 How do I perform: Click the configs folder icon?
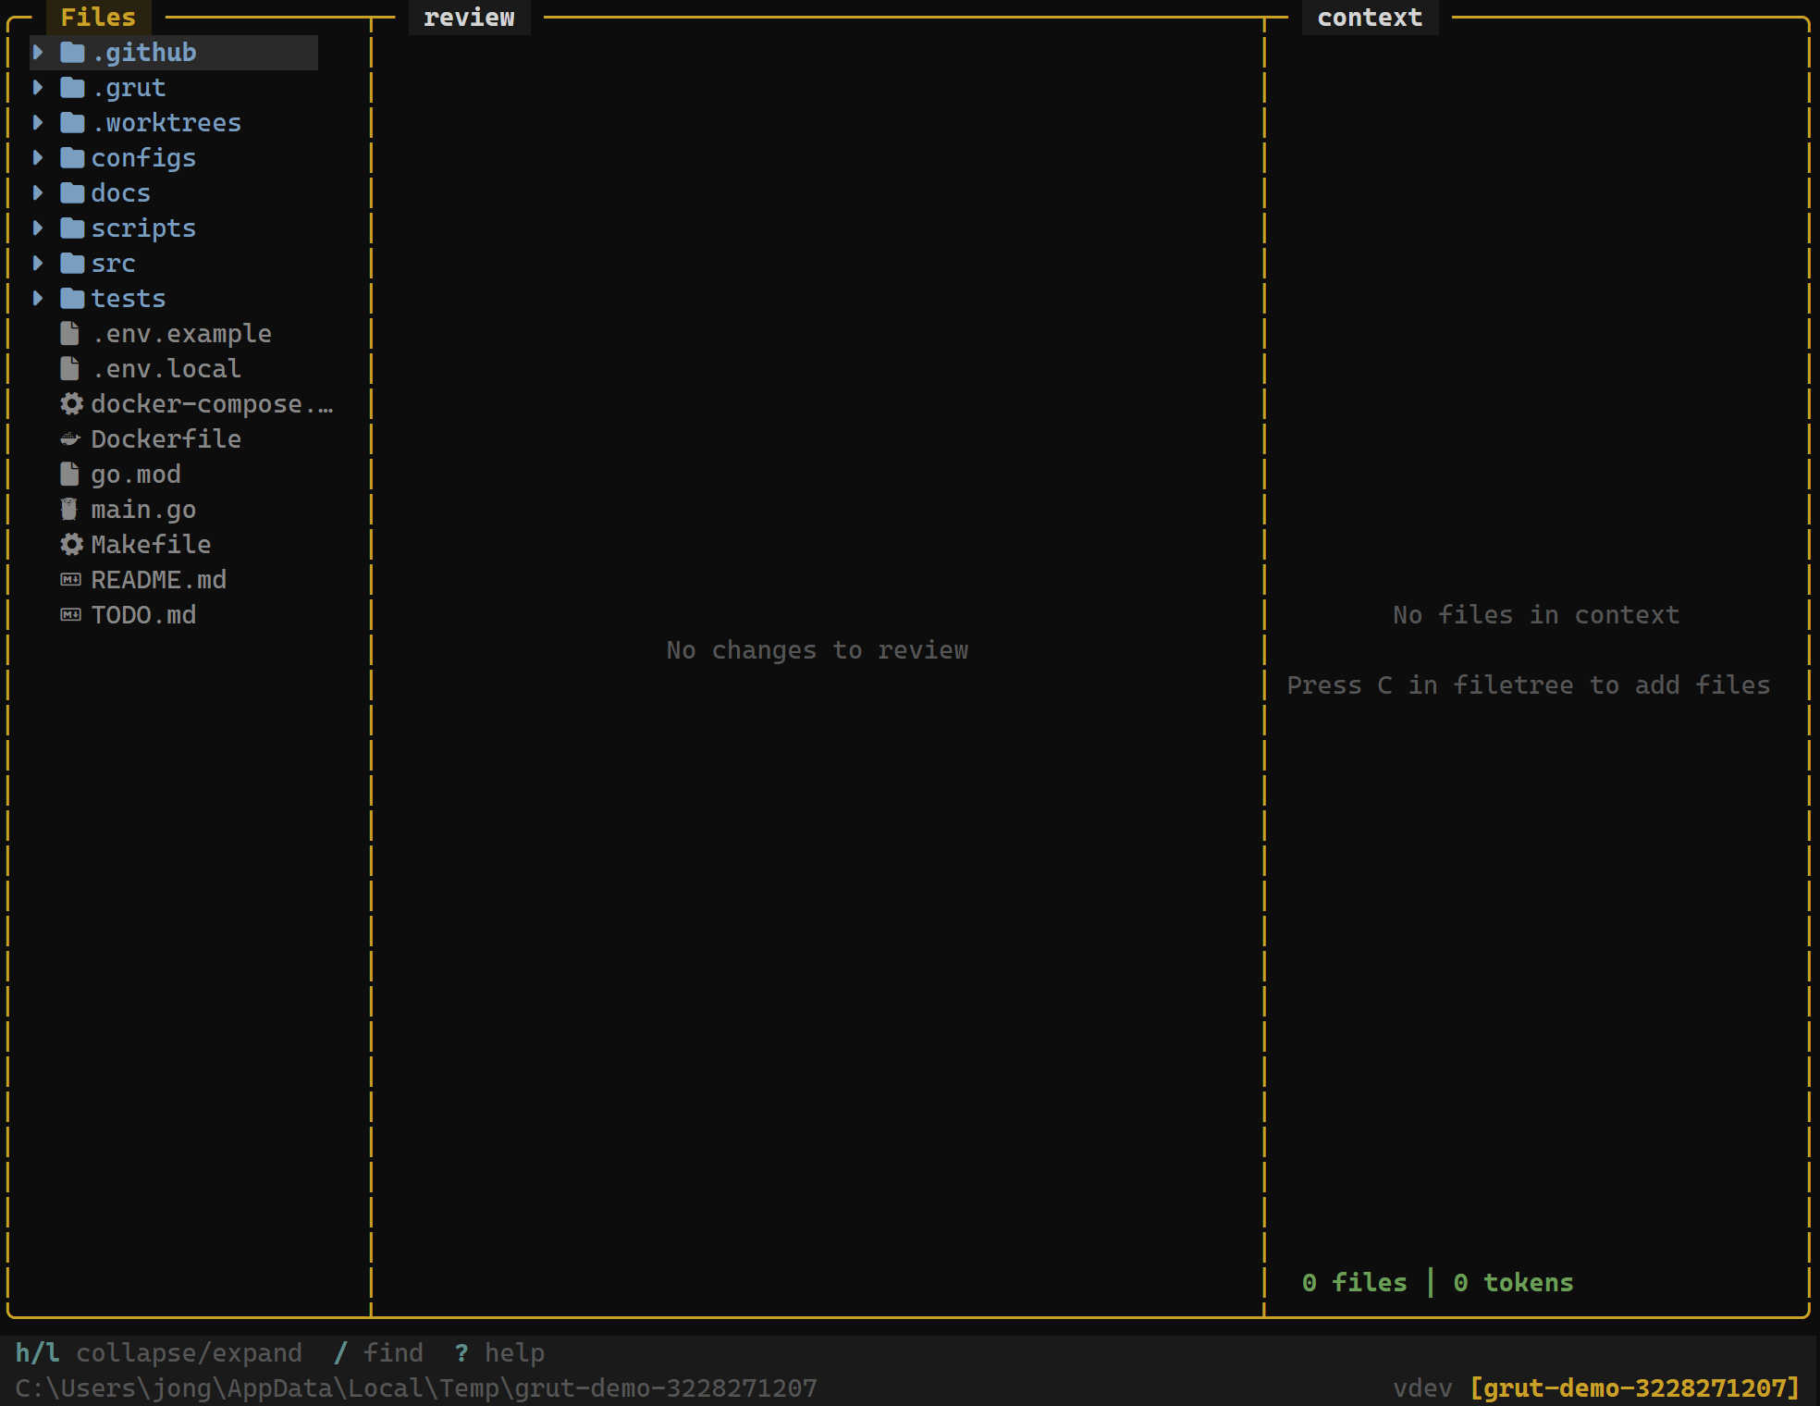(x=72, y=158)
